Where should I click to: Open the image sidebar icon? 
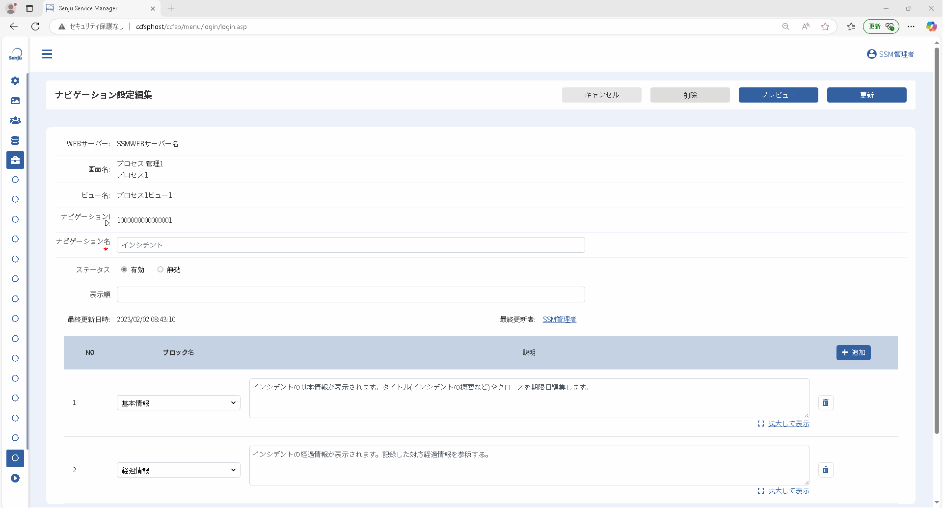coord(15,101)
